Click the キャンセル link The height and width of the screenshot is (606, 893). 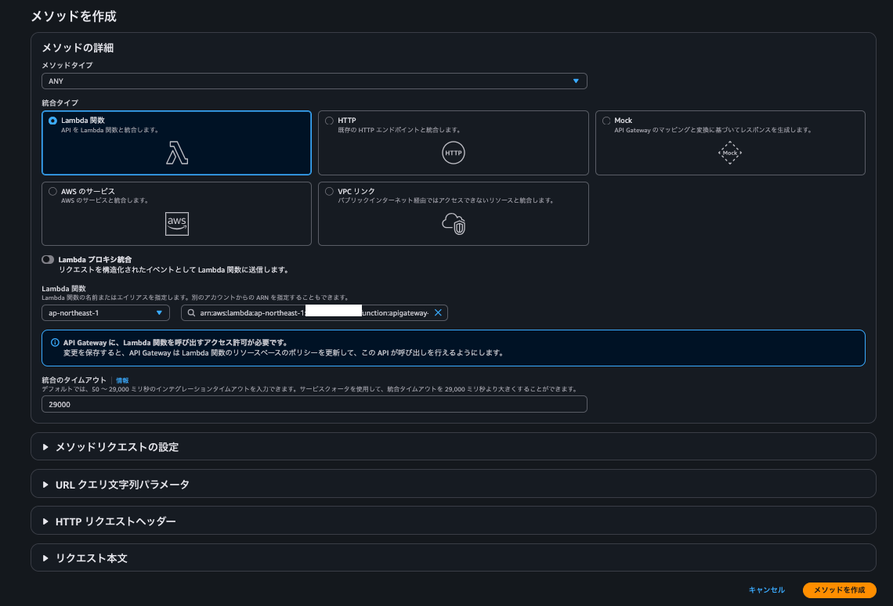coord(767,590)
